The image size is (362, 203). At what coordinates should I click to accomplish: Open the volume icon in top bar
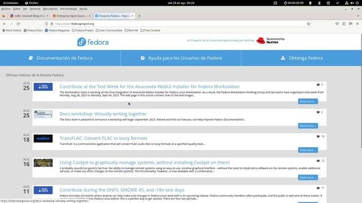(x=352, y=3)
